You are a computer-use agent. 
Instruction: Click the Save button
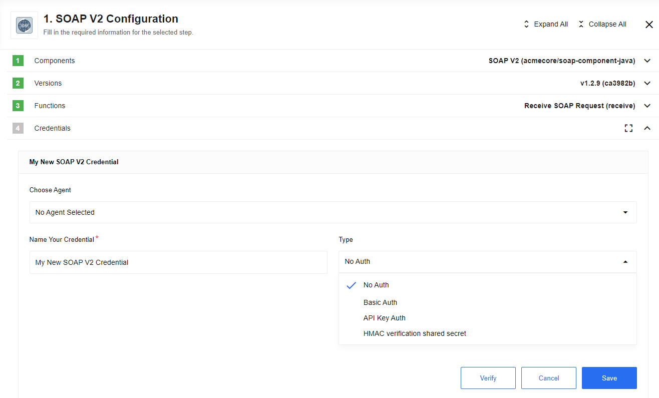point(609,378)
